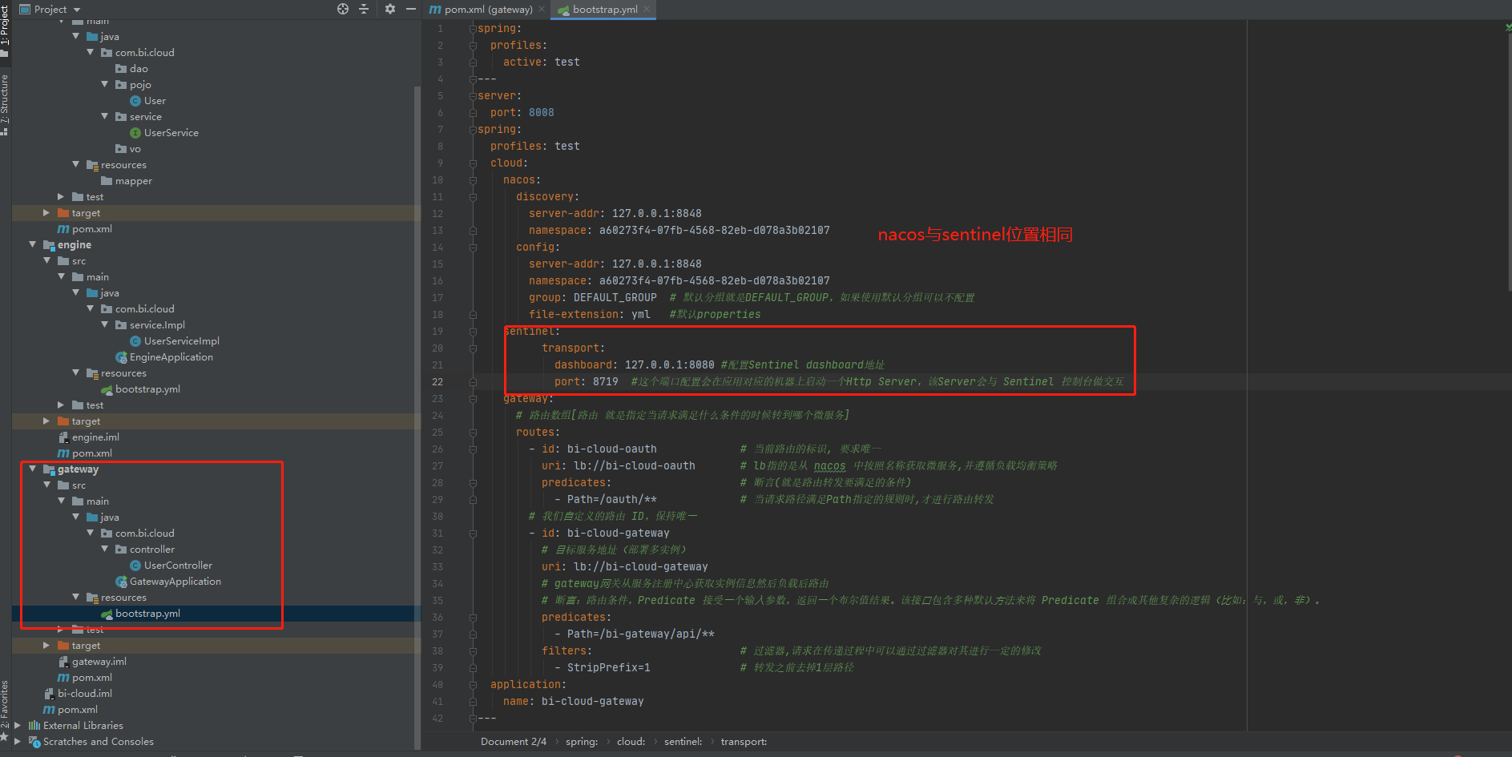Collapse all nodes using the collapse-all icon

[x=364, y=9]
